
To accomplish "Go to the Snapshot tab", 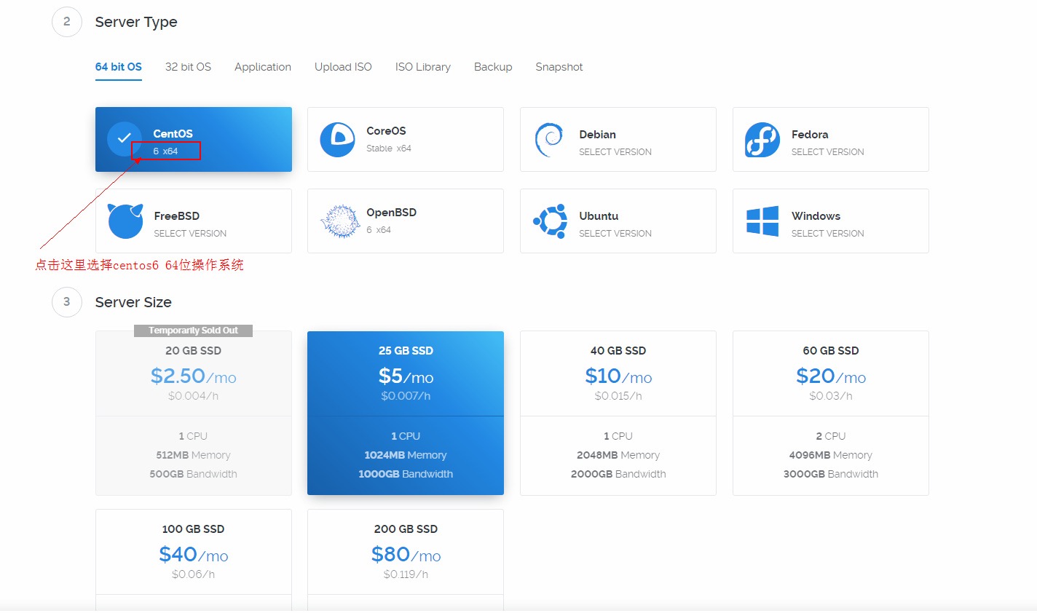I will click(x=559, y=67).
